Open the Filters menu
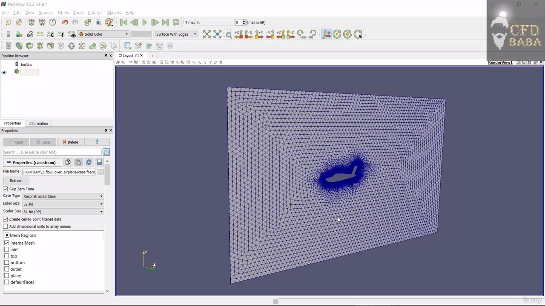The image size is (545, 306). pos(63,13)
